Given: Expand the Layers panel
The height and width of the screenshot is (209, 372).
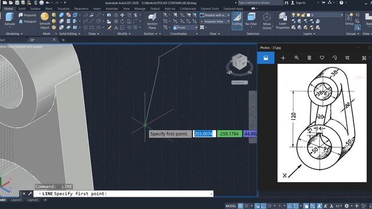Looking at the screenshot, I should [309, 34].
